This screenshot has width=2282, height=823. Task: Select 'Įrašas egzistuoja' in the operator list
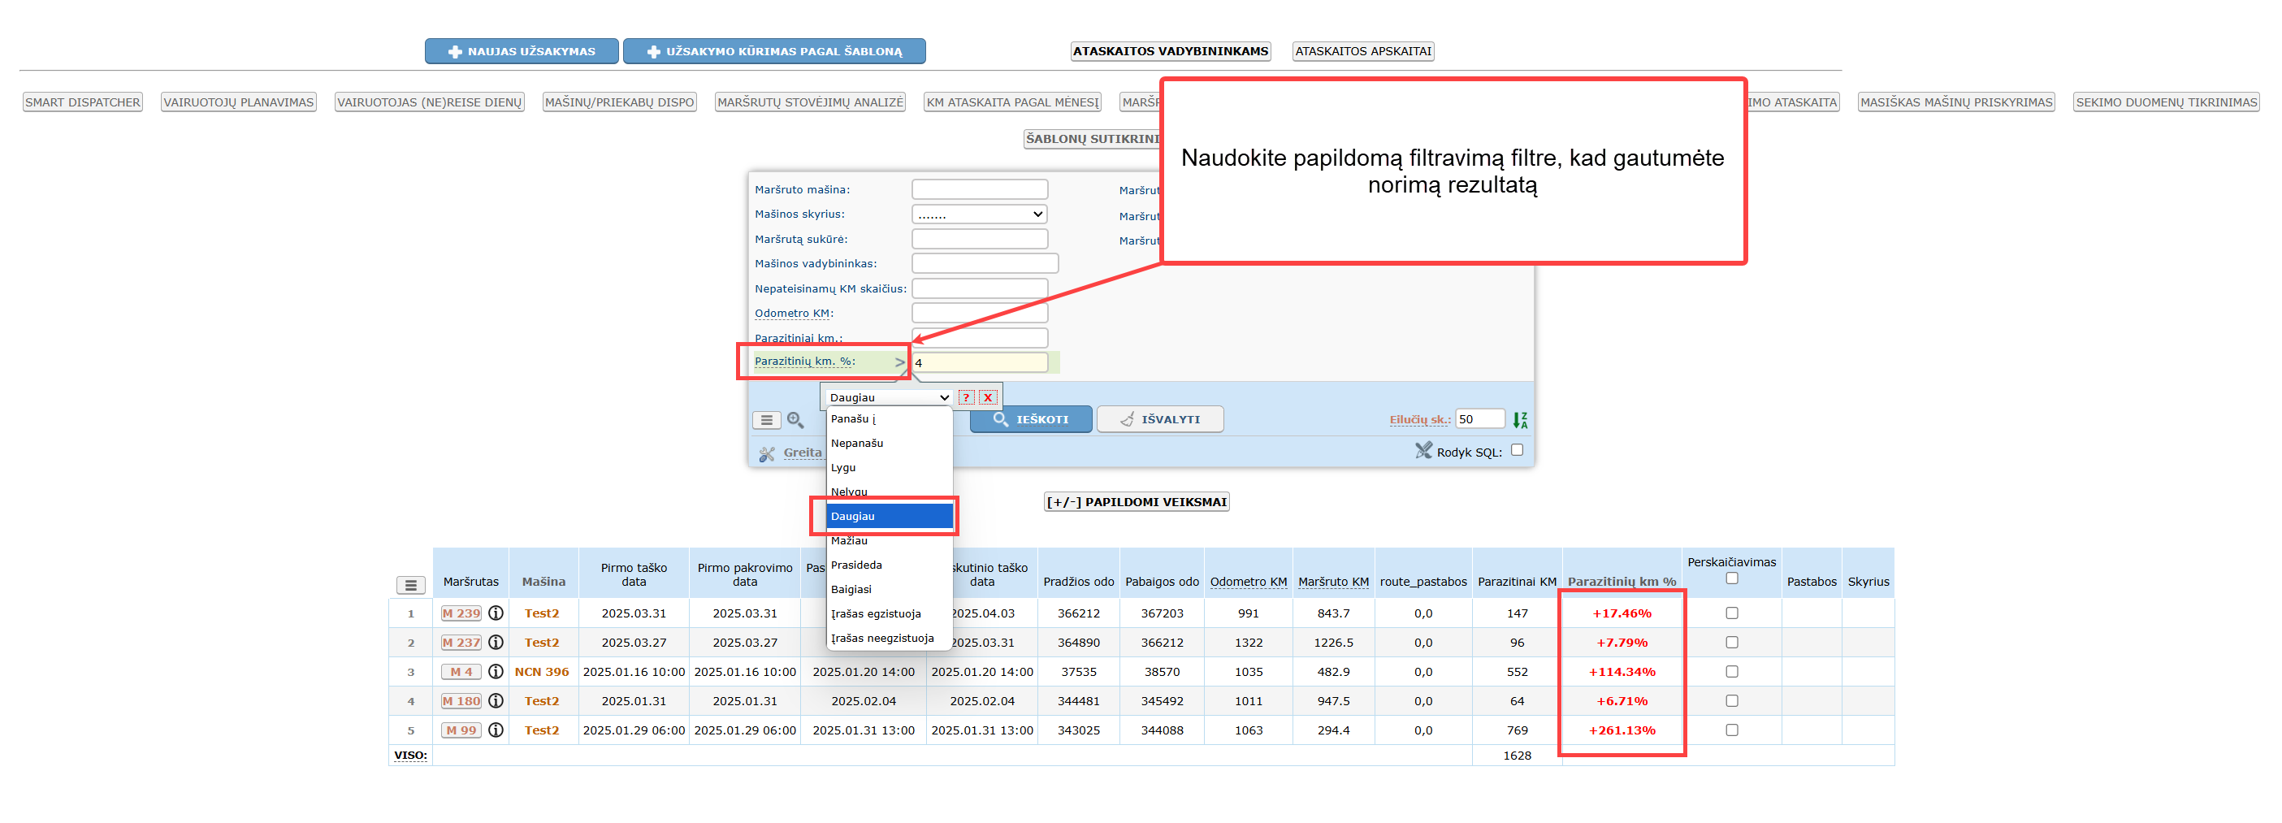(890, 614)
